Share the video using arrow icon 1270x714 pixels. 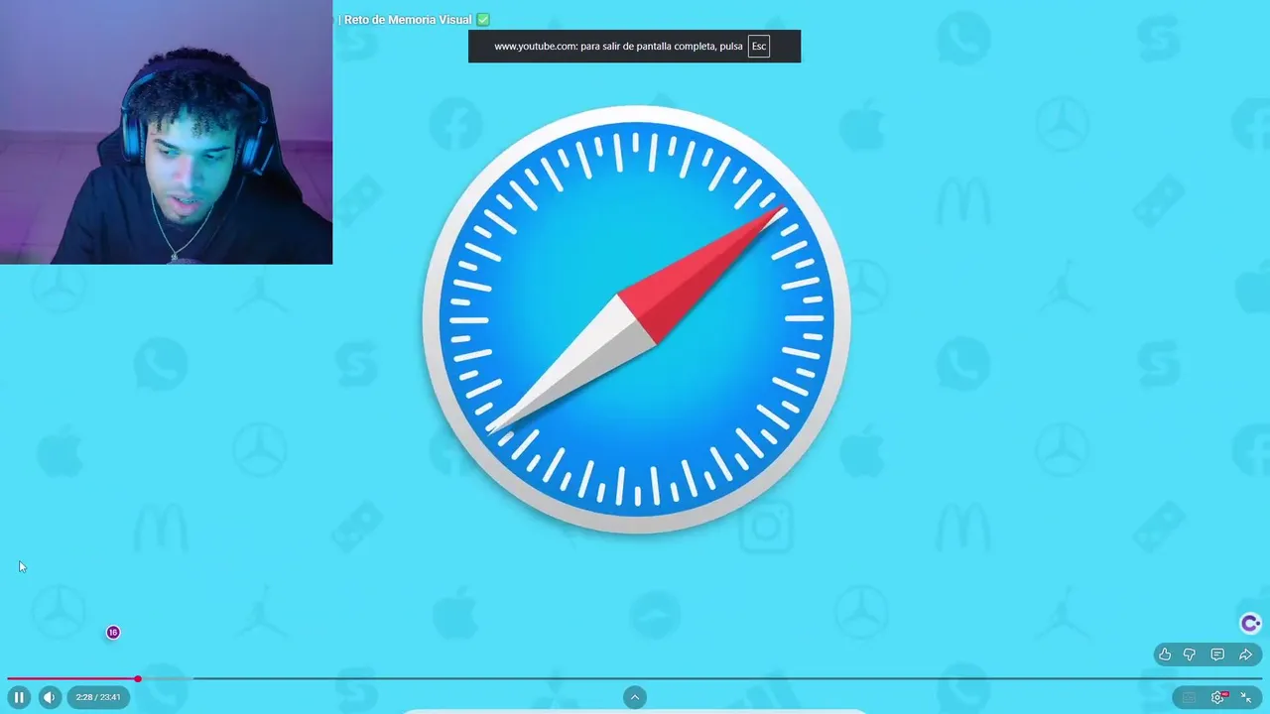point(1245,654)
